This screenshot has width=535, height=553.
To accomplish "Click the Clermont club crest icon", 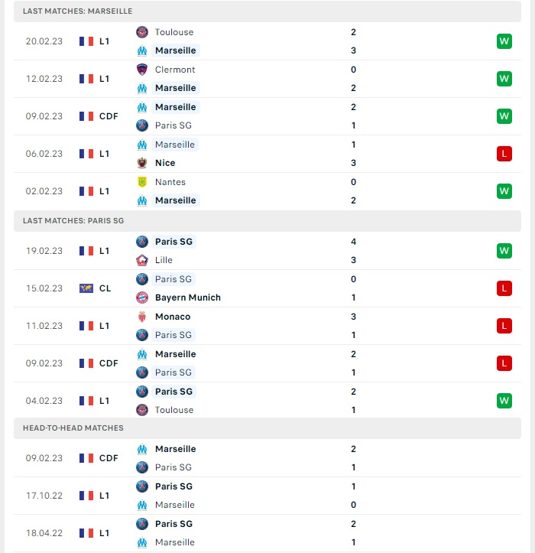I will [x=142, y=70].
